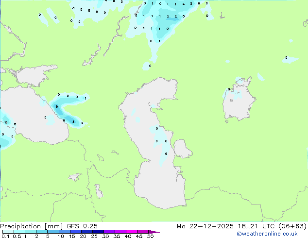Click the legend label '0.1'
This screenshot has width=308, height=238.
5,236
